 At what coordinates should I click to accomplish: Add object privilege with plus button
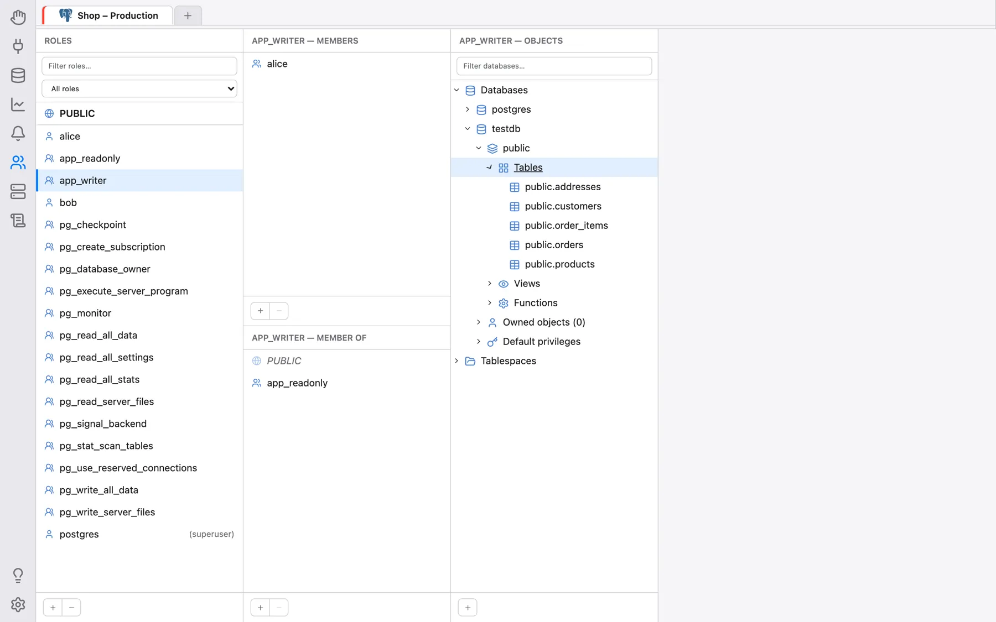coord(468,608)
